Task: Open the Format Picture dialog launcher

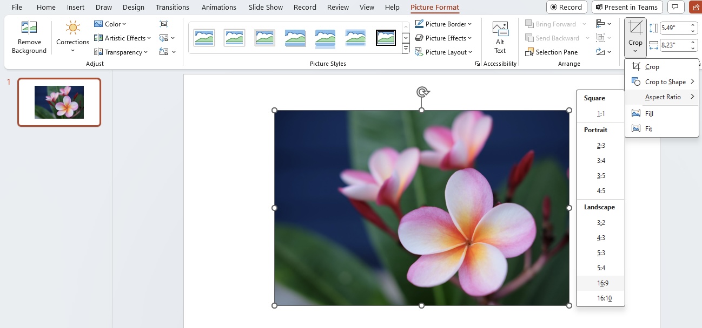Action: (x=478, y=64)
